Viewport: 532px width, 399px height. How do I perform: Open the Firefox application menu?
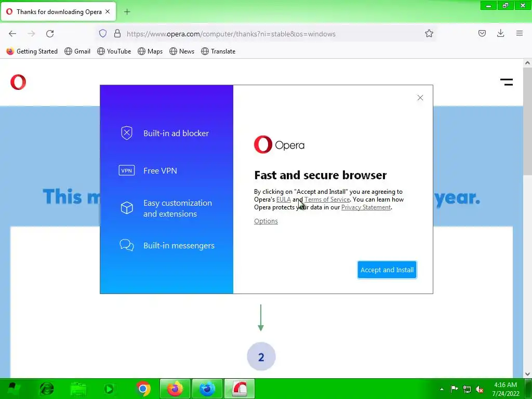519,33
